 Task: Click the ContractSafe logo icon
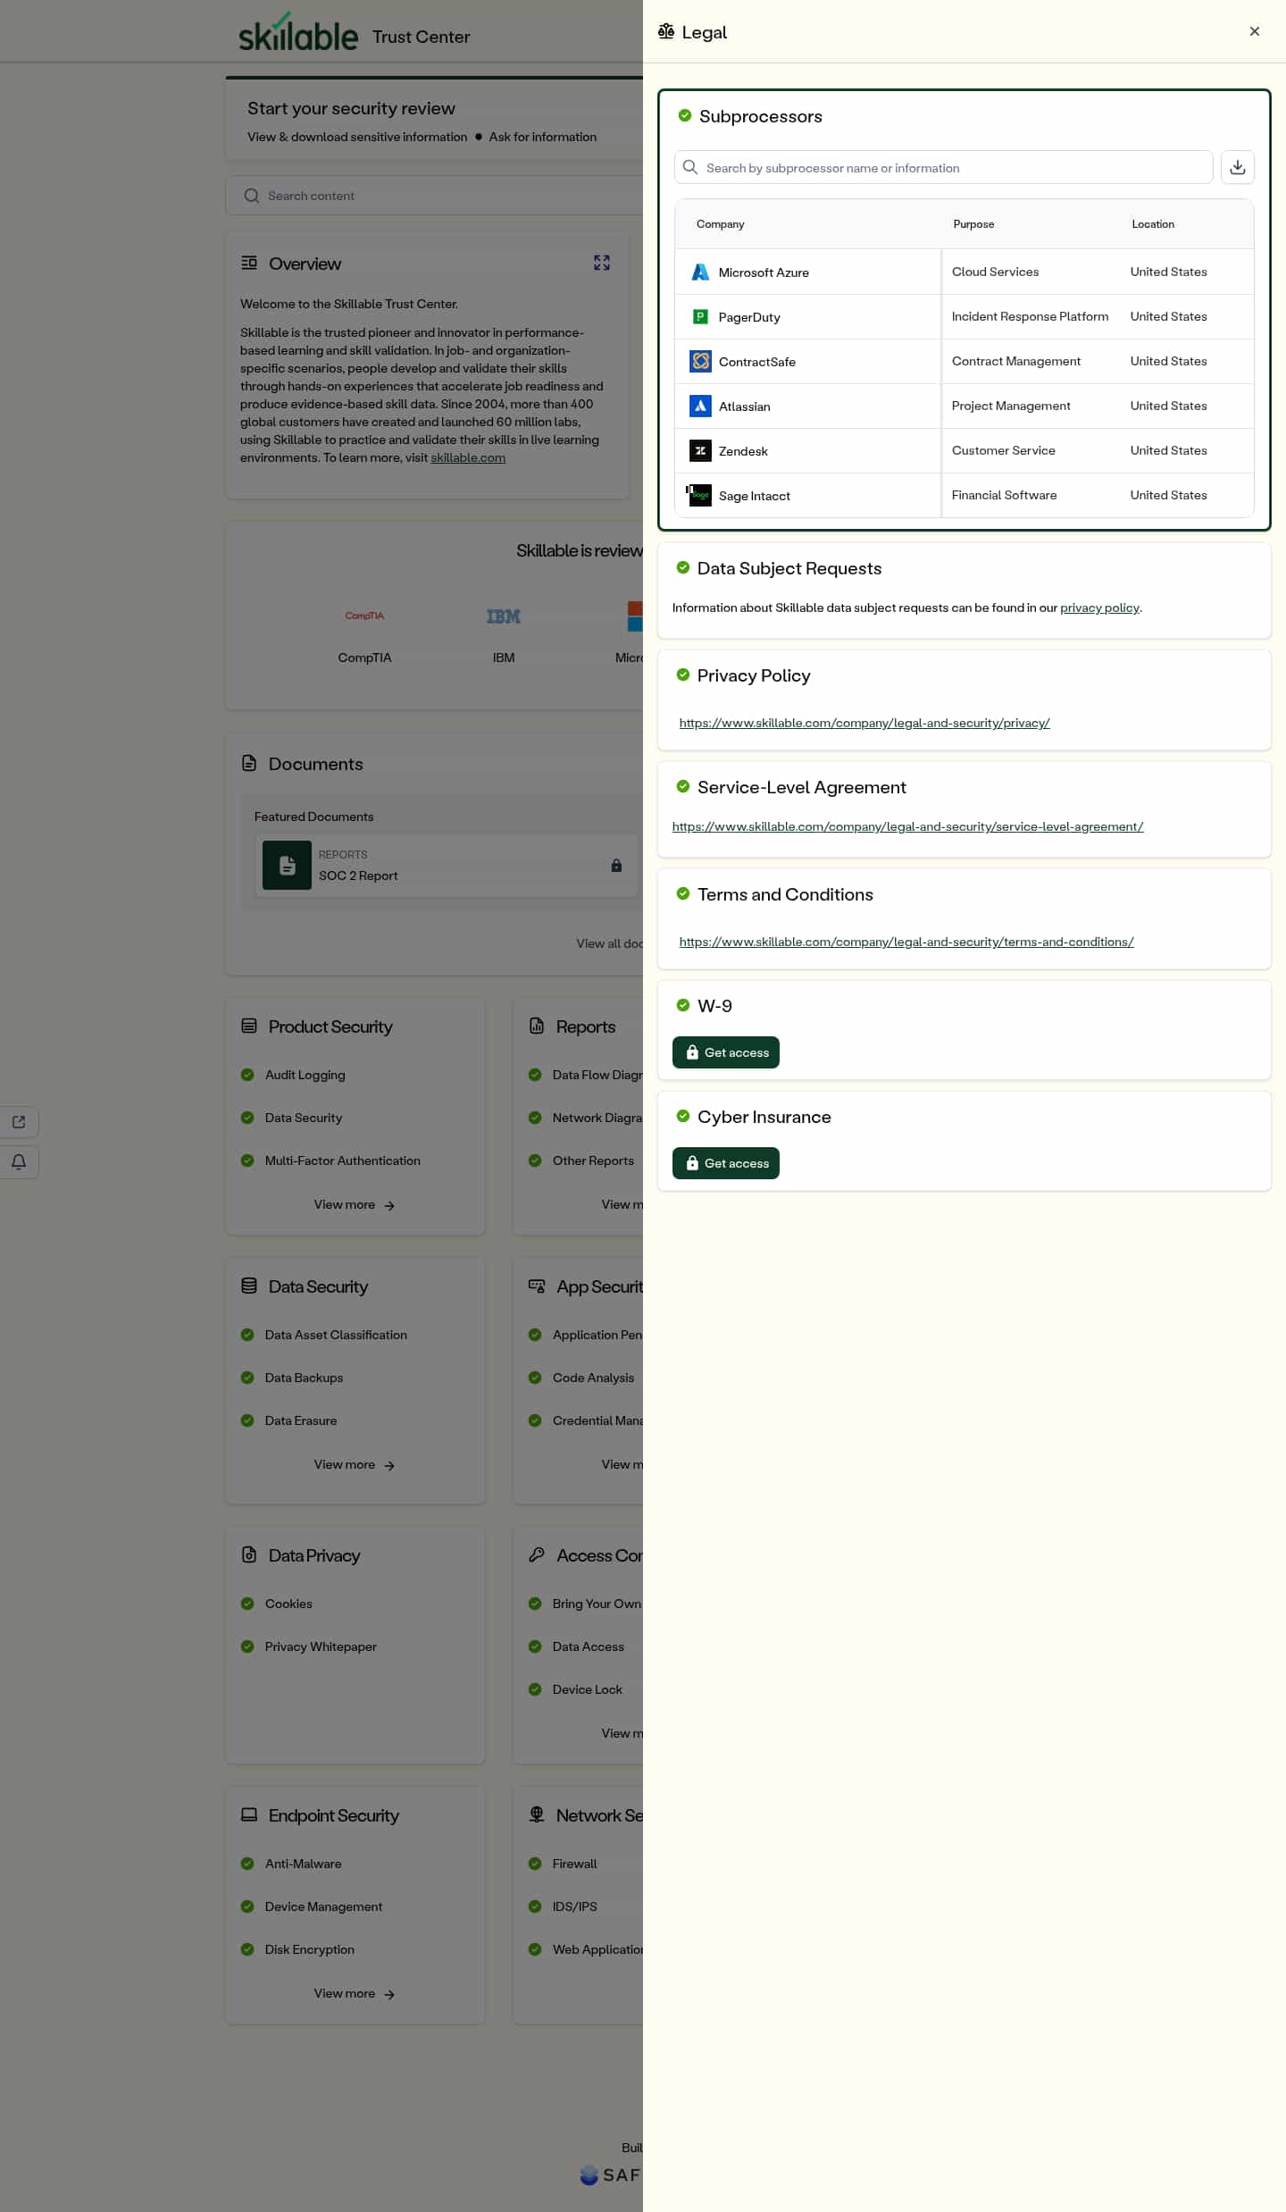700,362
